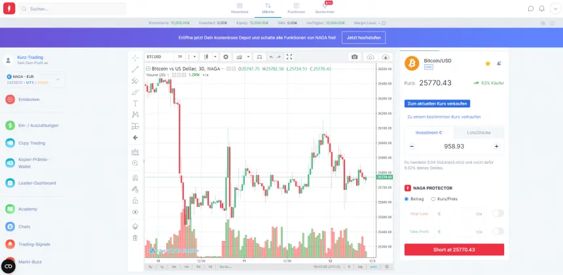The image size is (563, 275).
Task: Click Zu einem bestimmten Kurs verkaufen link
Action: point(444,117)
